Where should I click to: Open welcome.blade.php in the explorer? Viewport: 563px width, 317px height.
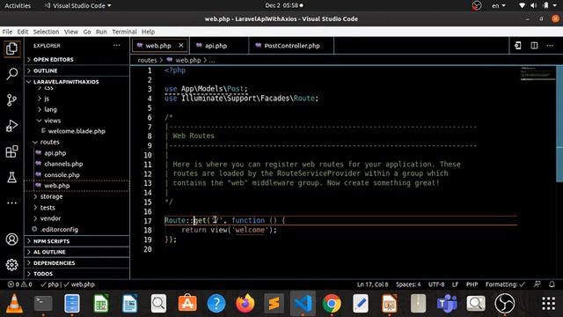click(77, 131)
